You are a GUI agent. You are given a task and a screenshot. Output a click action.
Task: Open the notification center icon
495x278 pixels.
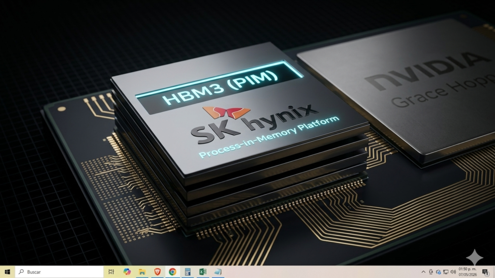click(485, 272)
